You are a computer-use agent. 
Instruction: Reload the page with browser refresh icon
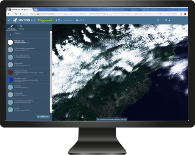point(16,14)
